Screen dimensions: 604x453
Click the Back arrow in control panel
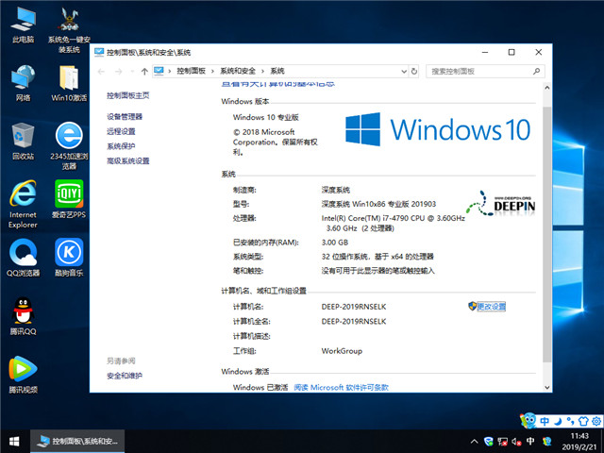point(101,72)
